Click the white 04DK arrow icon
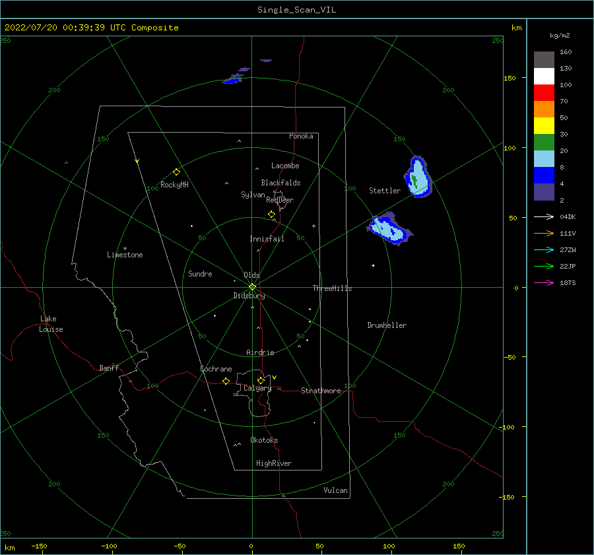This screenshot has width=594, height=555. (x=544, y=216)
